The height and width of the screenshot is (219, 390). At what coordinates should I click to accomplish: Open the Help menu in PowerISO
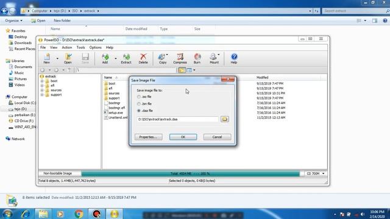coord(110,47)
